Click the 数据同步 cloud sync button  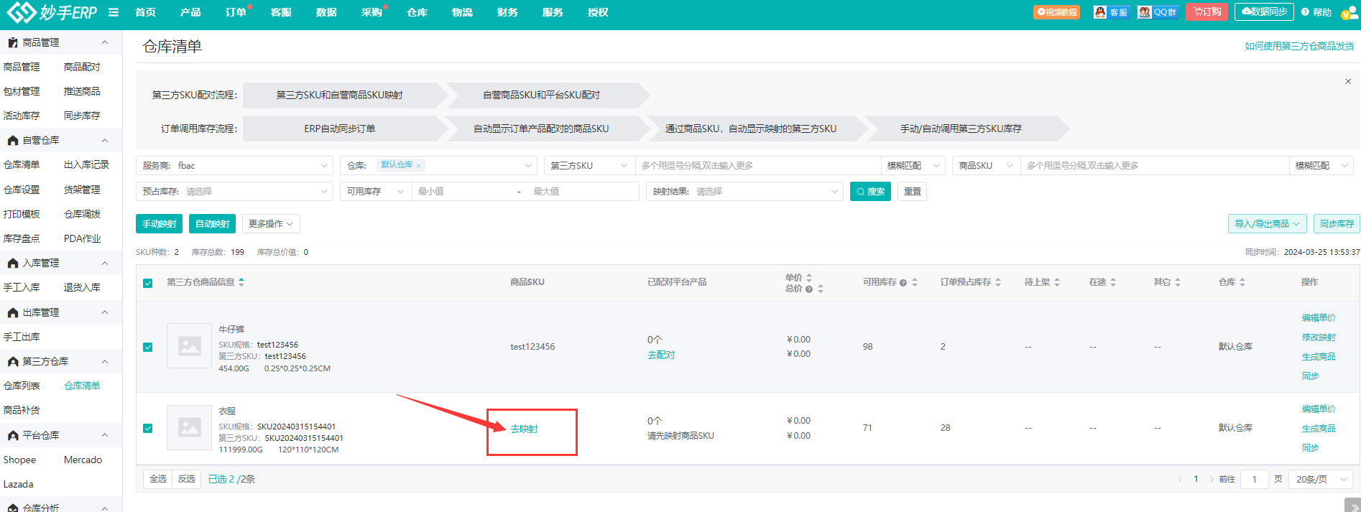pos(1264,12)
